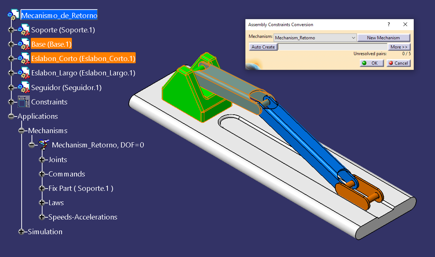The width and height of the screenshot is (435, 257).
Task: Expand the Commands node
Action: 42,174
